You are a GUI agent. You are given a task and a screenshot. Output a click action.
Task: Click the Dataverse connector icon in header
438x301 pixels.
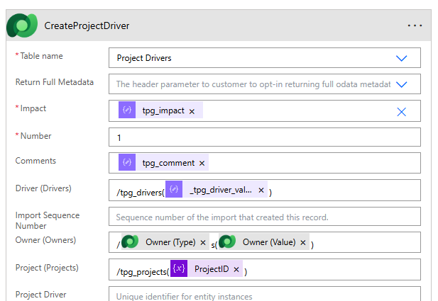point(22,25)
